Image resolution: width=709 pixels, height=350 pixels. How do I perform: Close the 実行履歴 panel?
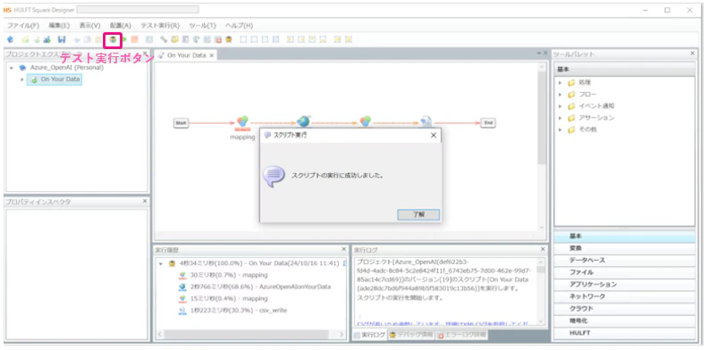point(343,249)
